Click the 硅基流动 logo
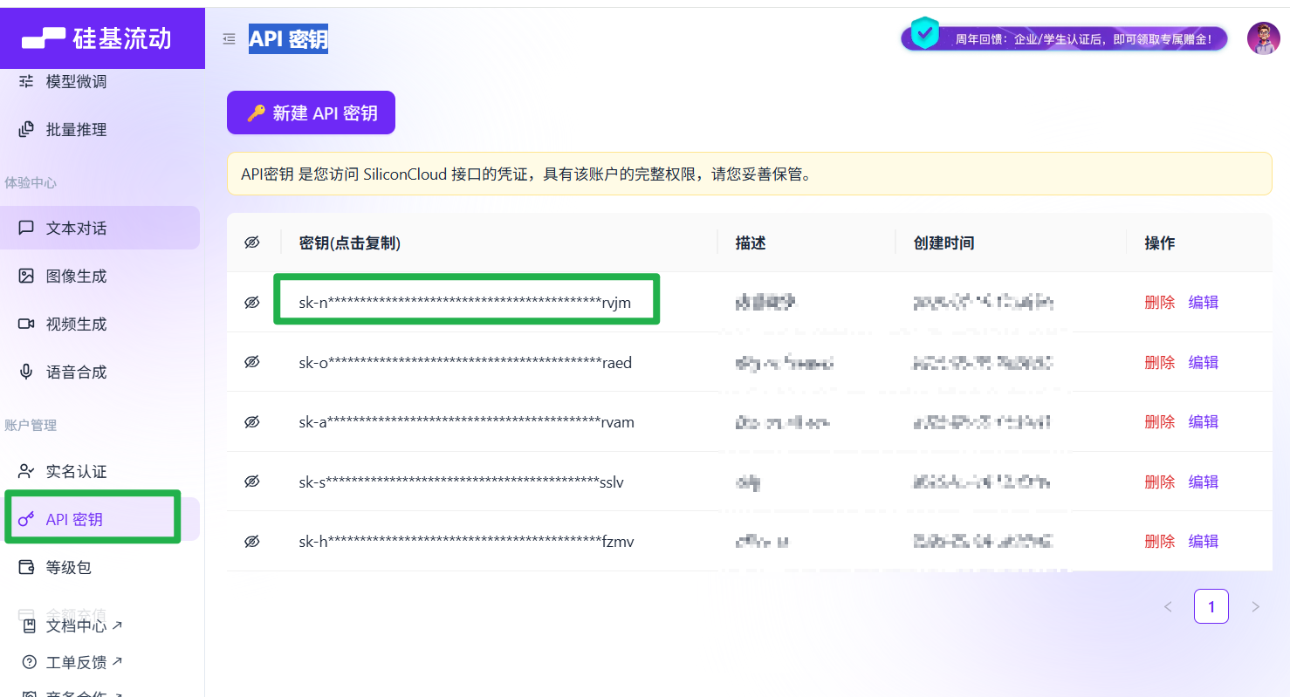 click(x=97, y=38)
